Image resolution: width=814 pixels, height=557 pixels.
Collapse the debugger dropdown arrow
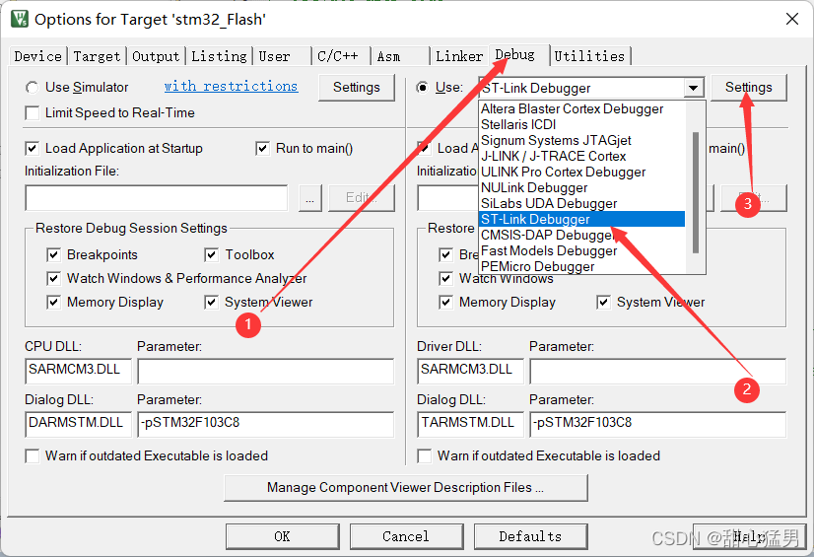[x=693, y=88]
